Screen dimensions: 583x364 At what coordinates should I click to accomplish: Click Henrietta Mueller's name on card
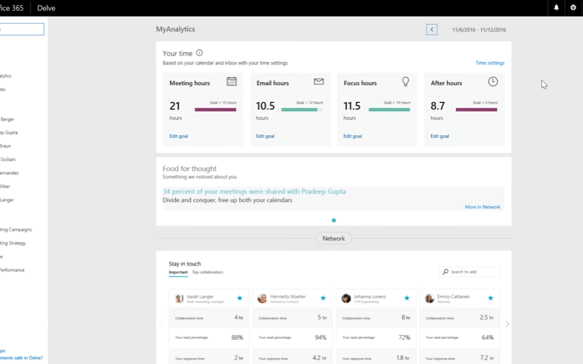click(288, 297)
